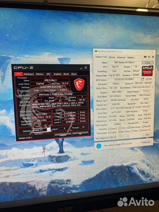Click the Validate button in CPU-Z
This screenshot has width=159, height=212.
63,135
